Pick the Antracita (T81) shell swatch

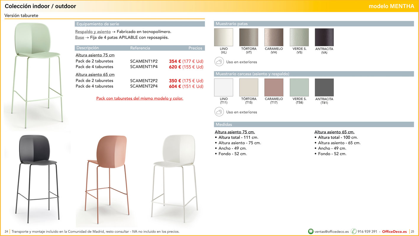[x=324, y=88]
